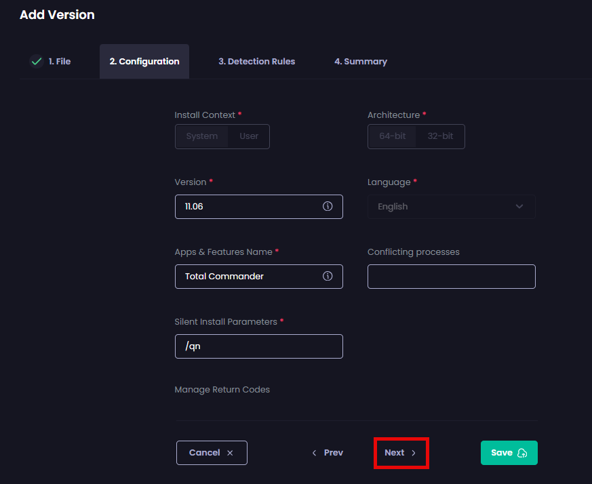
Task: Click info icon in Apps & Features Name field
Action: (328, 277)
